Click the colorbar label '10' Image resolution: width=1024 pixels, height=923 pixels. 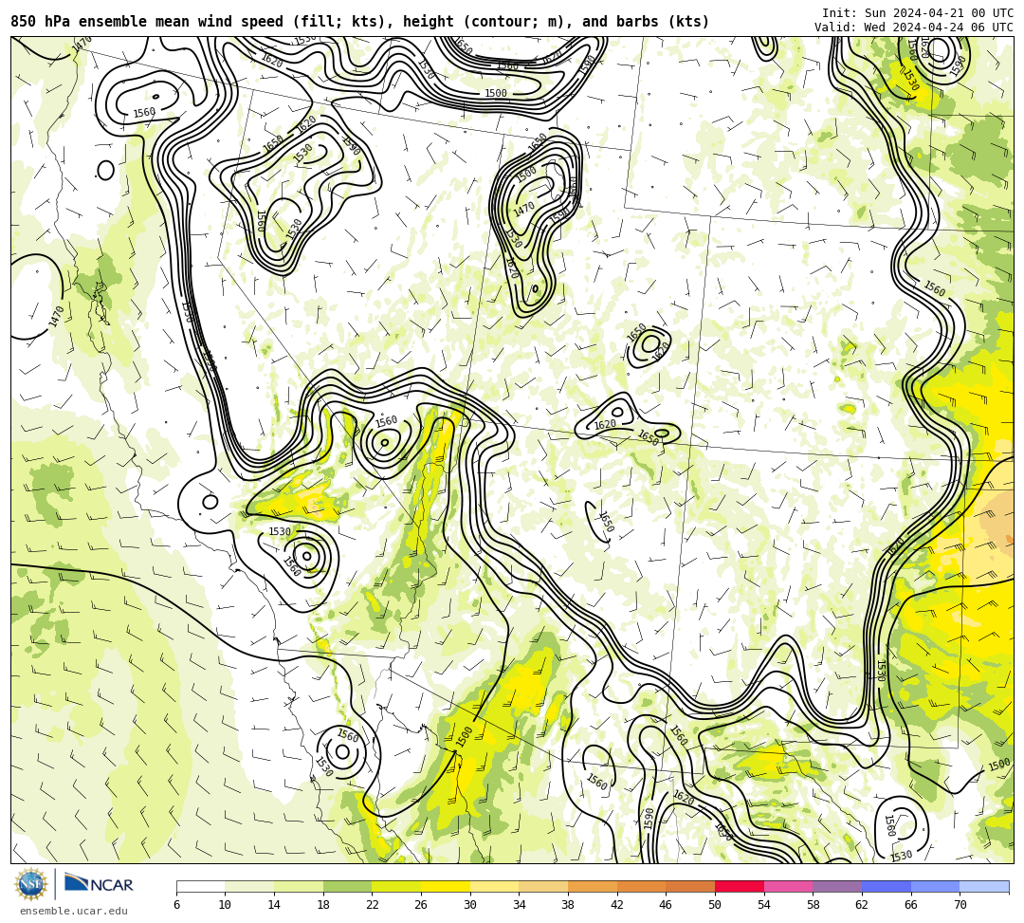(x=225, y=905)
